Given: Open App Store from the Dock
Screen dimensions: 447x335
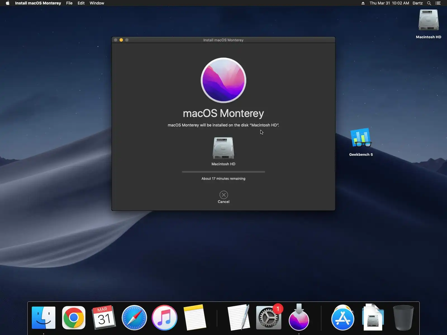Looking at the screenshot, I should click(343, 318).
